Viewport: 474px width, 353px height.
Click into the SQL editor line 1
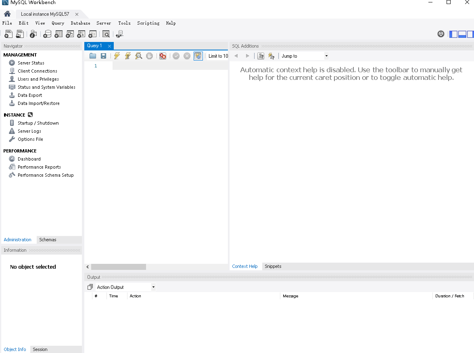pyautogui.click(x=170, y=66)
